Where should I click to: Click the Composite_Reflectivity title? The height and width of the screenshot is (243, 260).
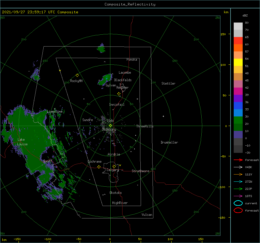[x=130, y=4]
